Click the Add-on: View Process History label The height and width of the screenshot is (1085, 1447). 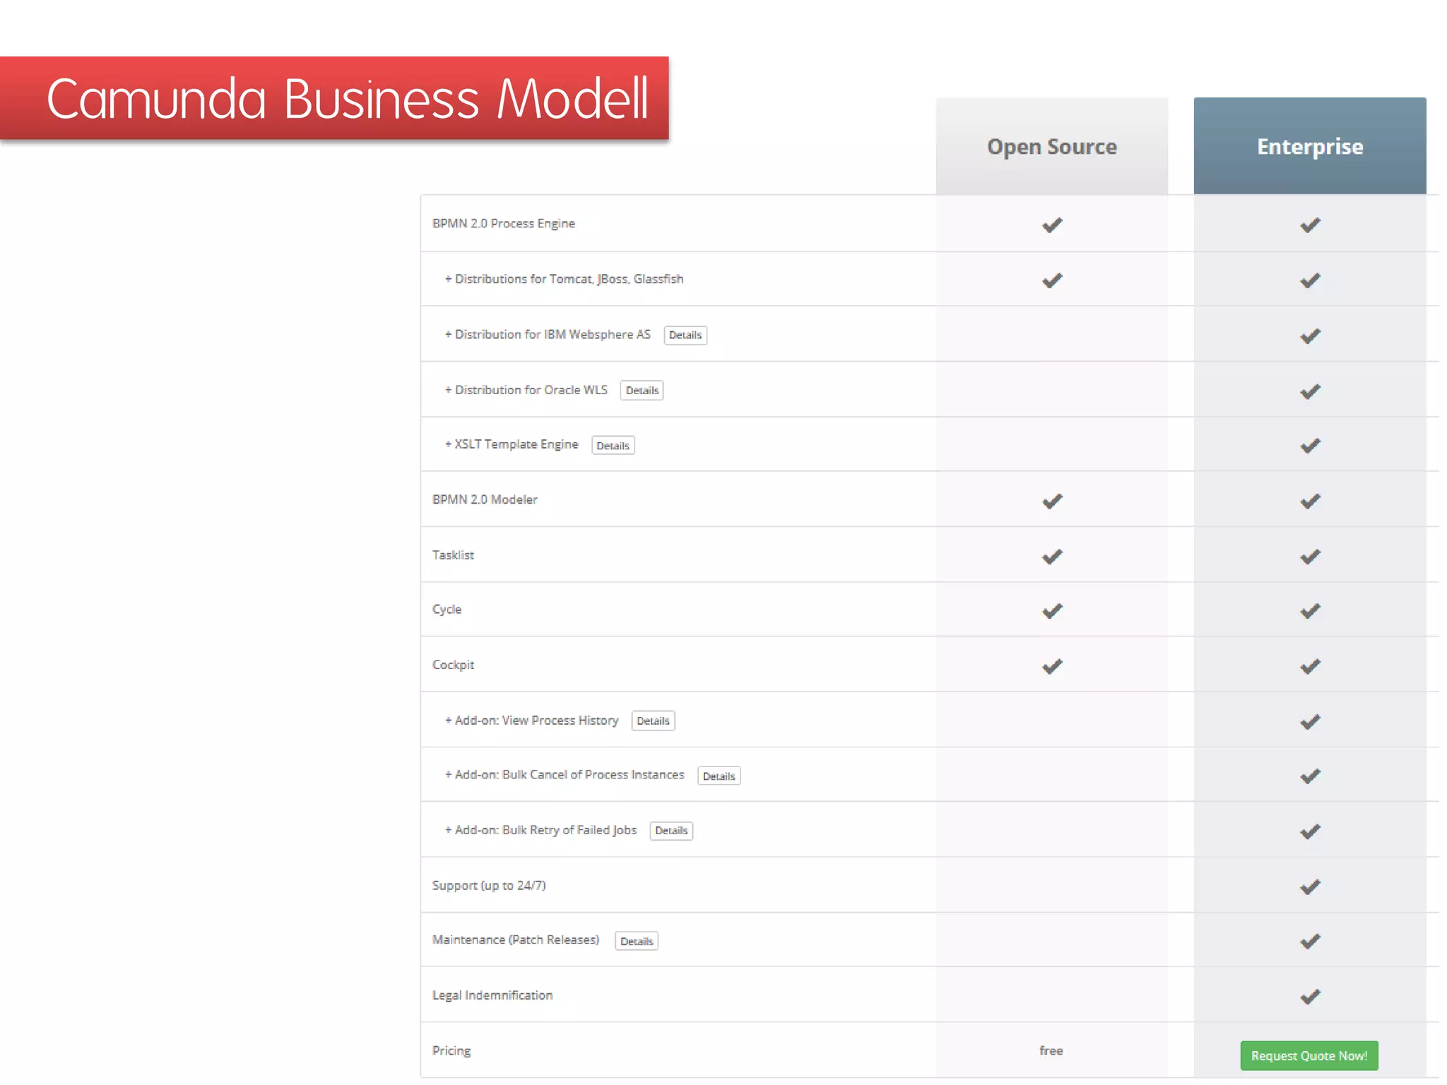click(x=531, y=721)
